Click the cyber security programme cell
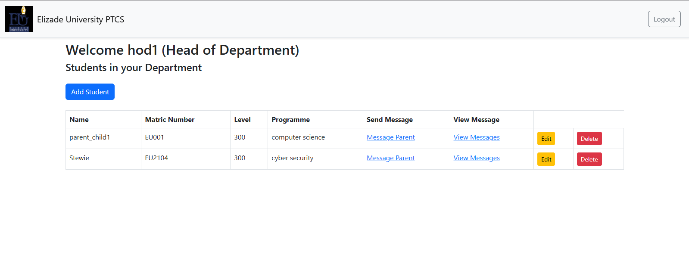 (x=292, y=158)
